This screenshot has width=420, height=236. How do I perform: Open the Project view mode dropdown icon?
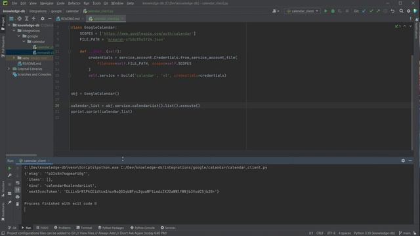11,19
